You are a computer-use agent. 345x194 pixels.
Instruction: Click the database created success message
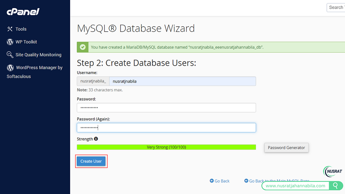(177, 47)
